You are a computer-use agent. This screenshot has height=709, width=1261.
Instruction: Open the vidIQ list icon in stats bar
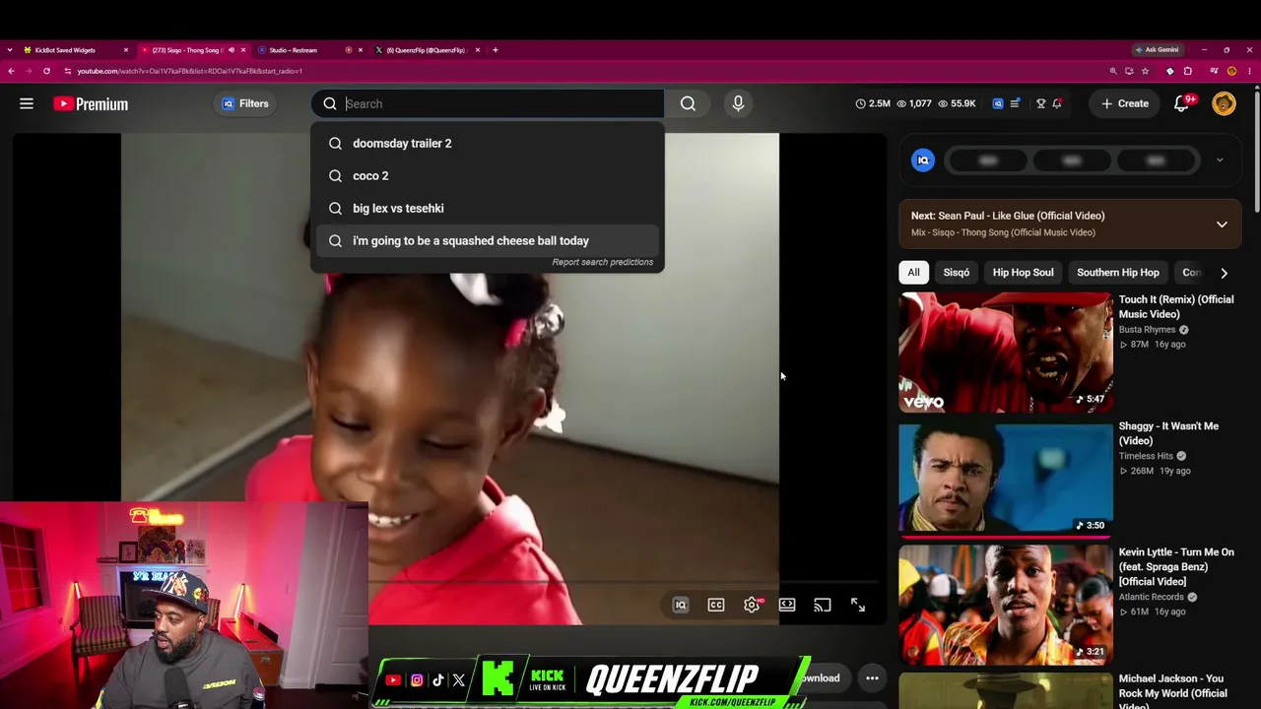[x=1016, y=103]
